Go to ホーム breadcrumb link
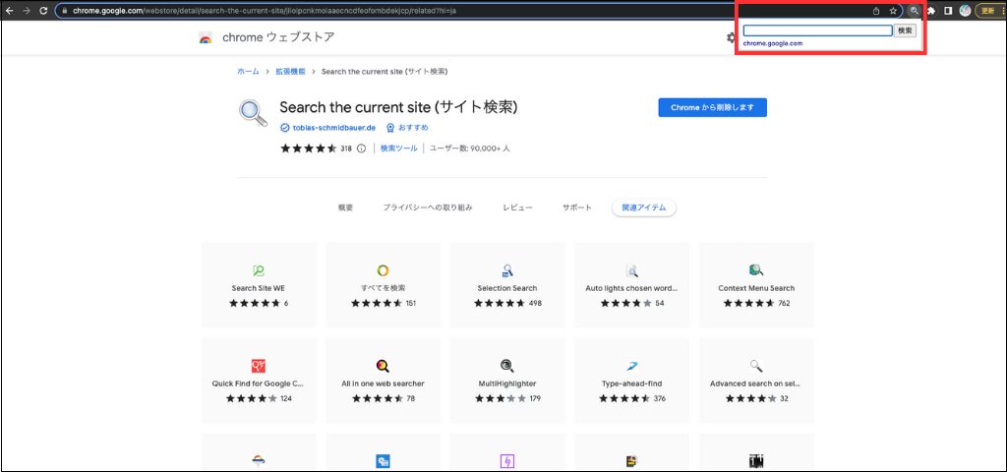This screenshot has width=1007, height=472. click(248, 71)
